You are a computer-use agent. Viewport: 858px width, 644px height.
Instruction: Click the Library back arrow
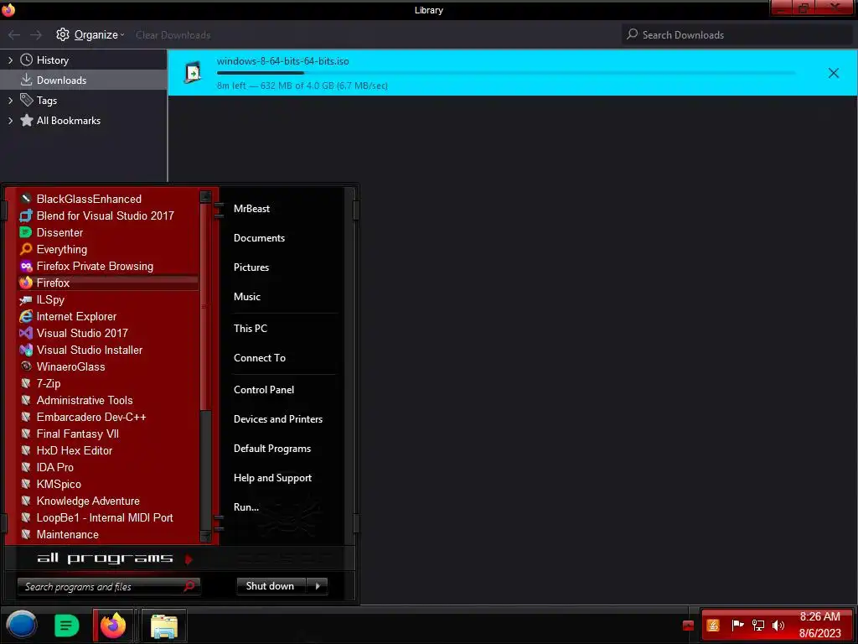[14, 35]
